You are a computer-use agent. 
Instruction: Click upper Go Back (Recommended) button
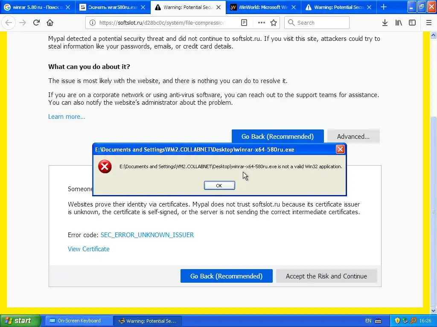[277, 137]
